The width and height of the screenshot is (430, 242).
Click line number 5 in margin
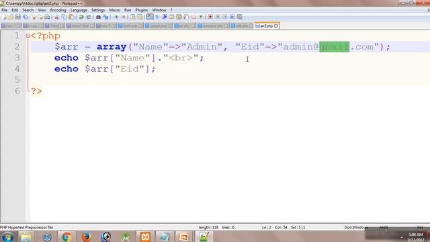tap(17, 80)
